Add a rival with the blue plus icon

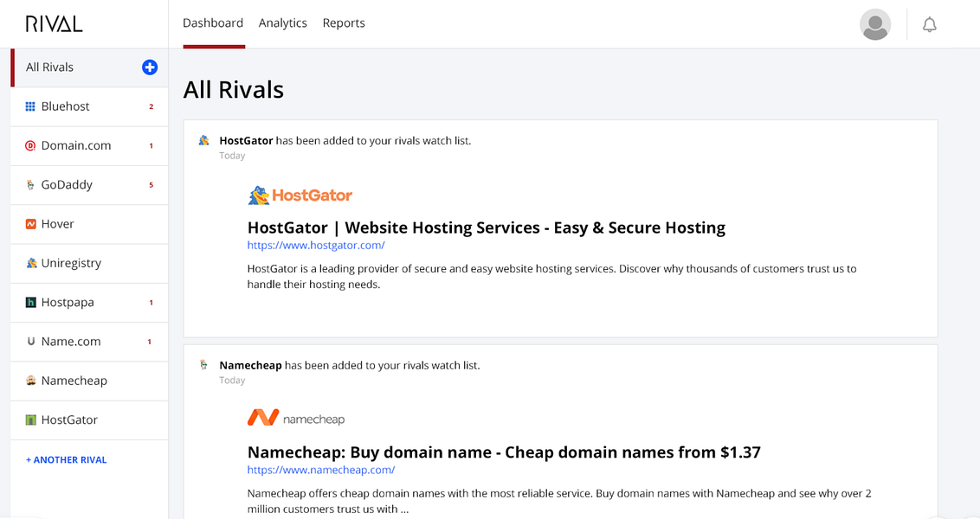150,67
